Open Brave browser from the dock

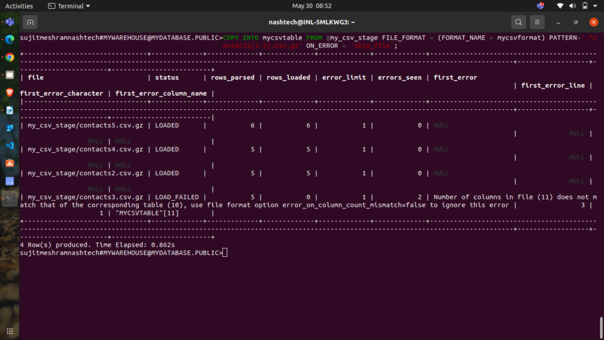(x=9, y=93)
